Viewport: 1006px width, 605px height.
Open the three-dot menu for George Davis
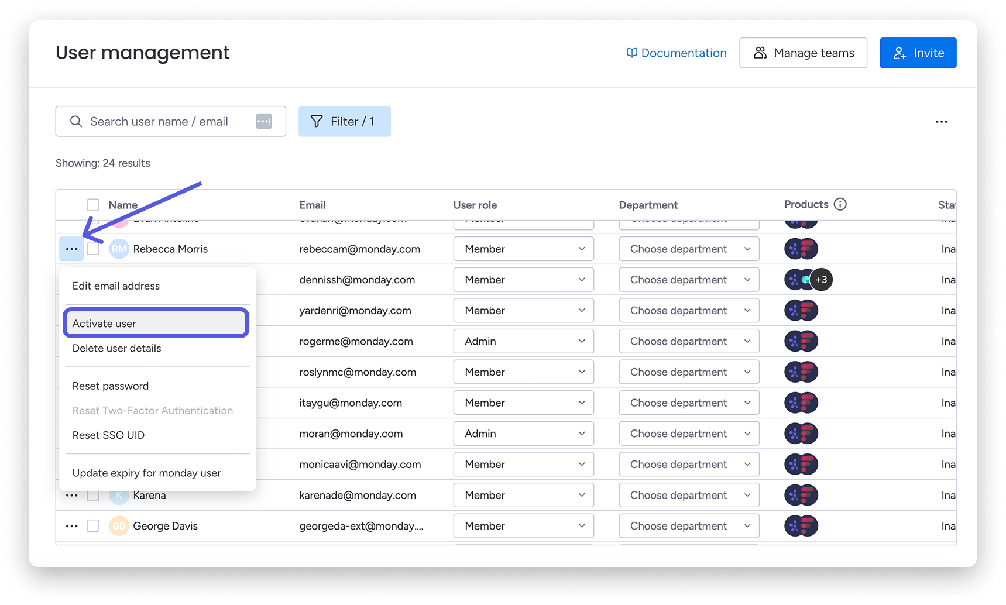point(71,526)
